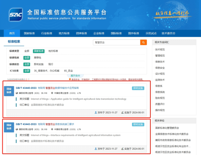This screenshot has height=155, width=201.
Task: Switch to the 标准检索 tab
Action: [x=14, y=41]
